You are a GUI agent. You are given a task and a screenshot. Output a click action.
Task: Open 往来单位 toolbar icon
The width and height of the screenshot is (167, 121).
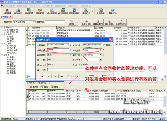tap(18, 11)
